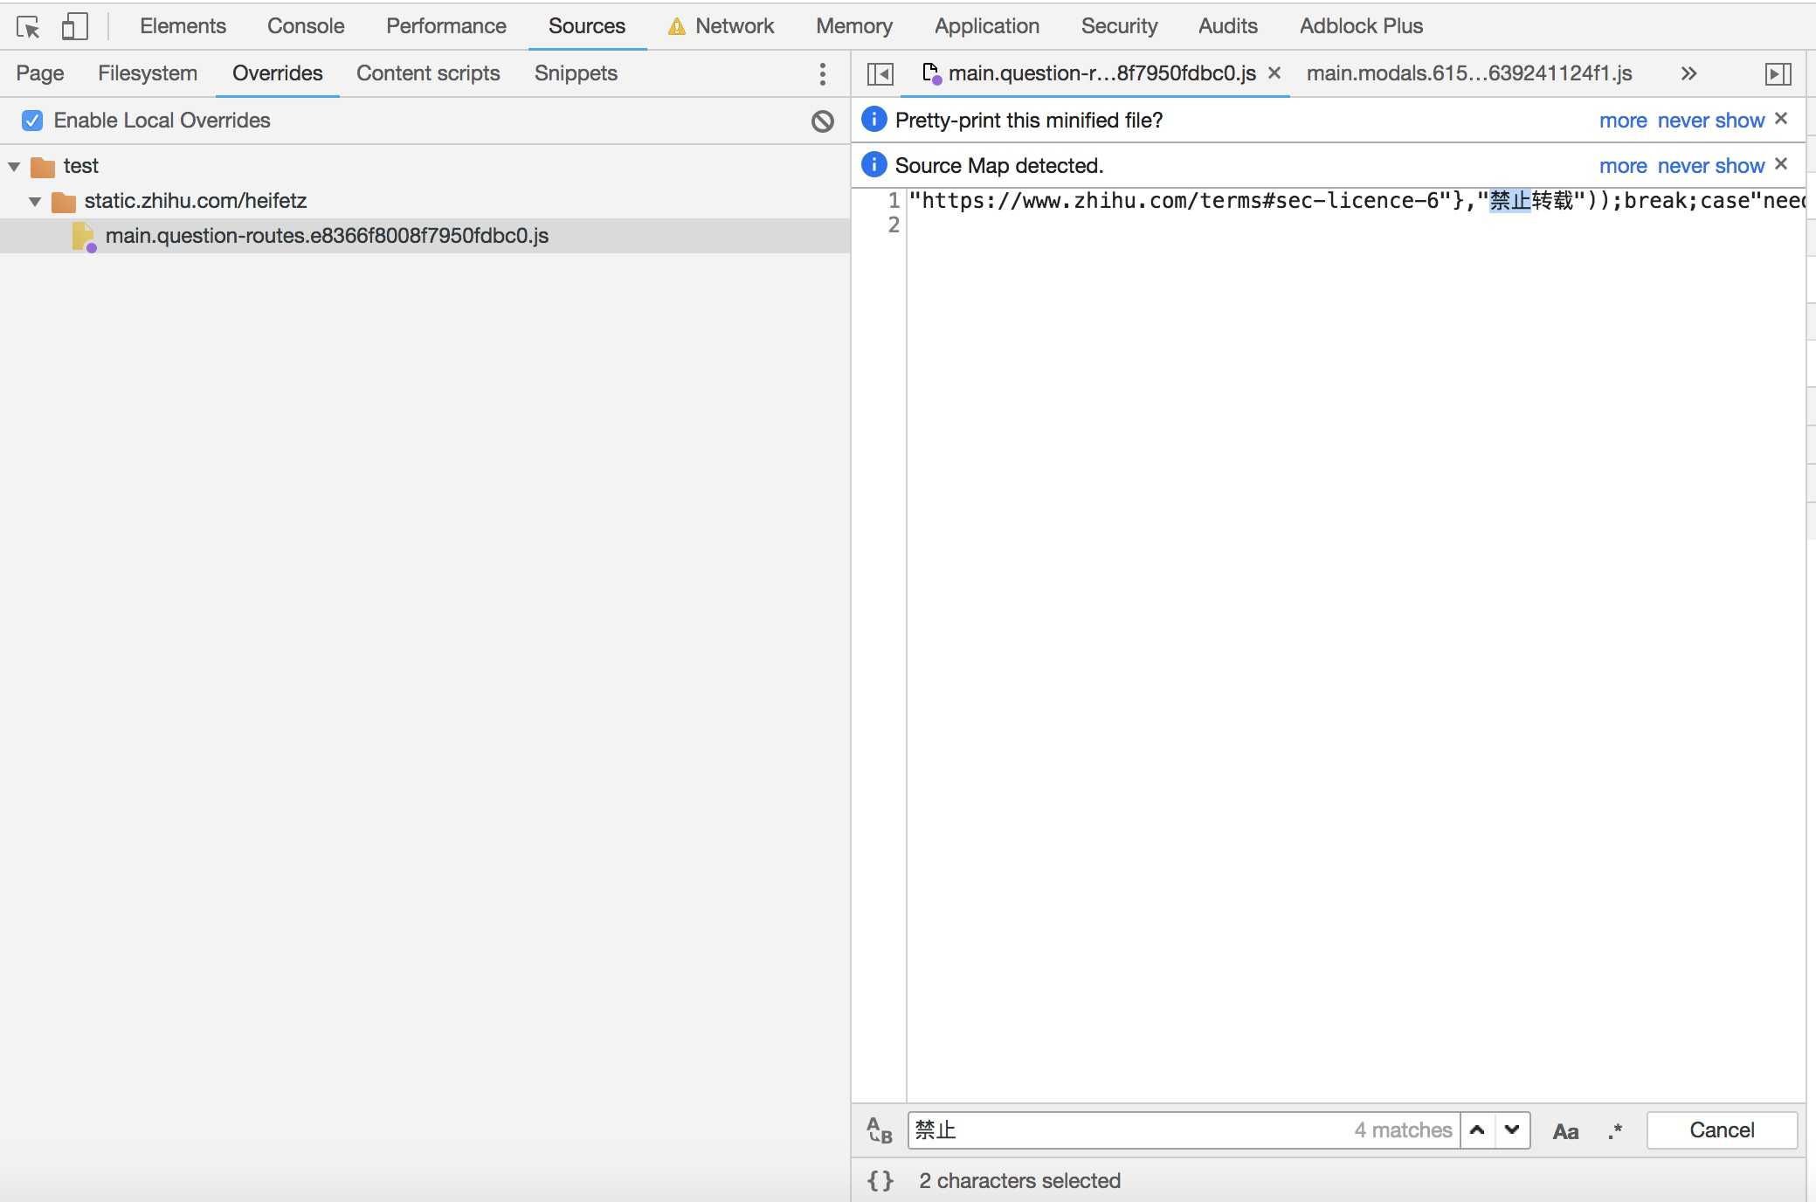
Task: Dismiss the Source Map detected infobar
Action: coord(1781,164)
